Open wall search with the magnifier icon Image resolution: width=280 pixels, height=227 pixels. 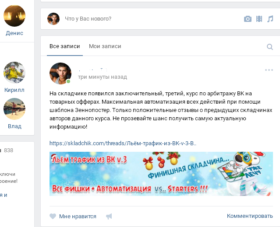270,47
